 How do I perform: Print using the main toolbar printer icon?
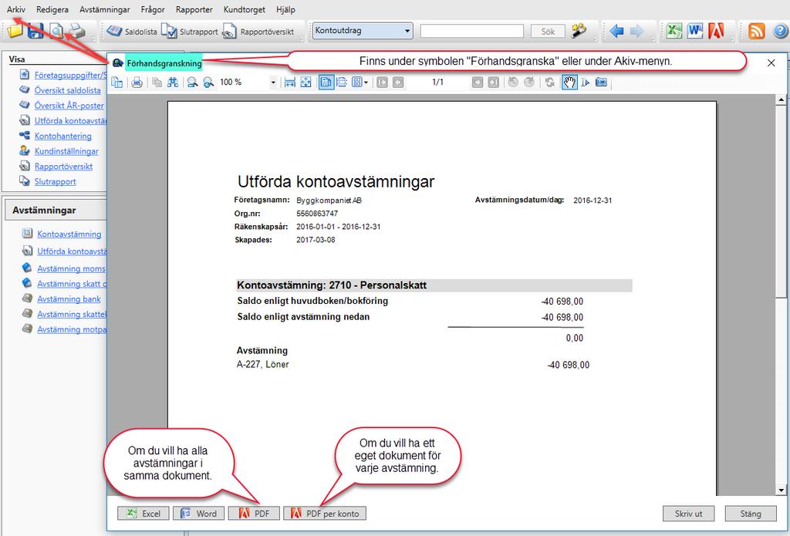point(77,31)
